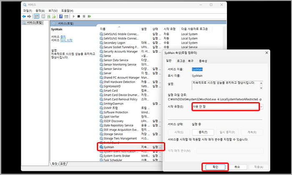This screenshot has height=175, width=292.
Task: Confirm with the 확인 button
Action: (215, 167)
